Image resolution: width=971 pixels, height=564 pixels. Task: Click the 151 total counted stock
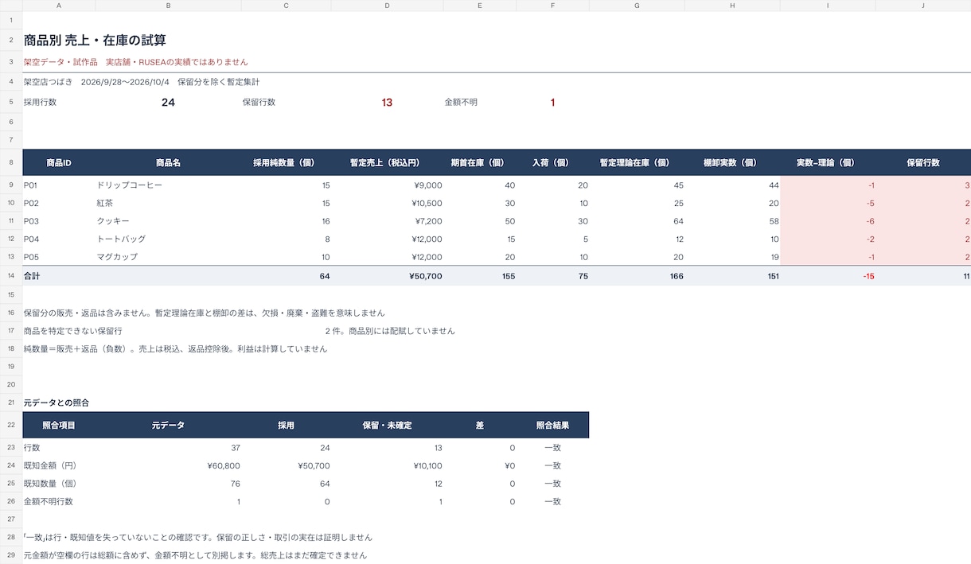733,276
